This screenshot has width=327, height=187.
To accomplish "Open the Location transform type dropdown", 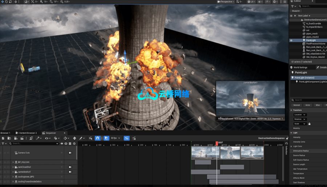I will coord(300,115).
